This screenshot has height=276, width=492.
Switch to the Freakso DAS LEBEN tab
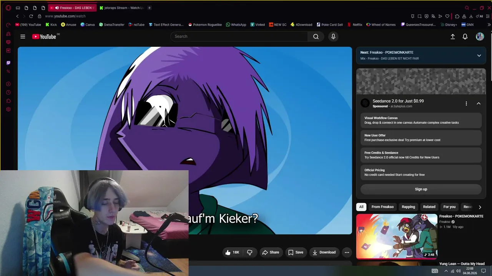coord(73,8)
